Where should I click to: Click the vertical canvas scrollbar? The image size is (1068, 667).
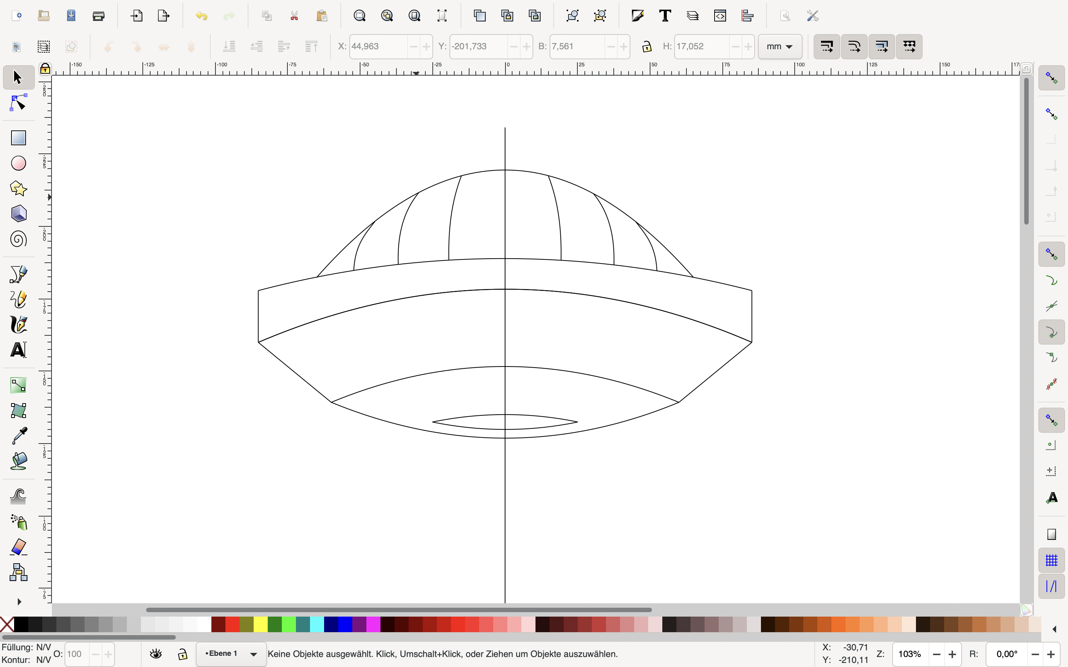(1026, 151)
